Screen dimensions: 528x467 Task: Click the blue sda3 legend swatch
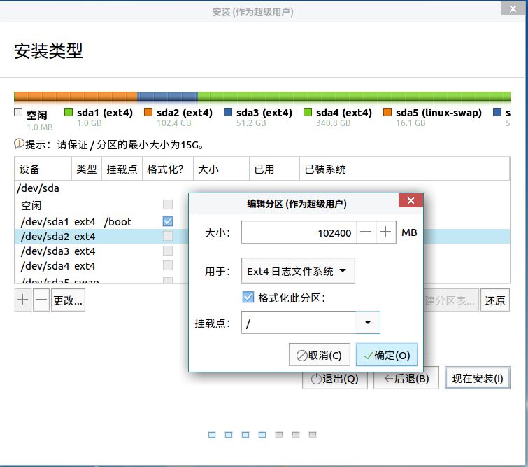228,112
